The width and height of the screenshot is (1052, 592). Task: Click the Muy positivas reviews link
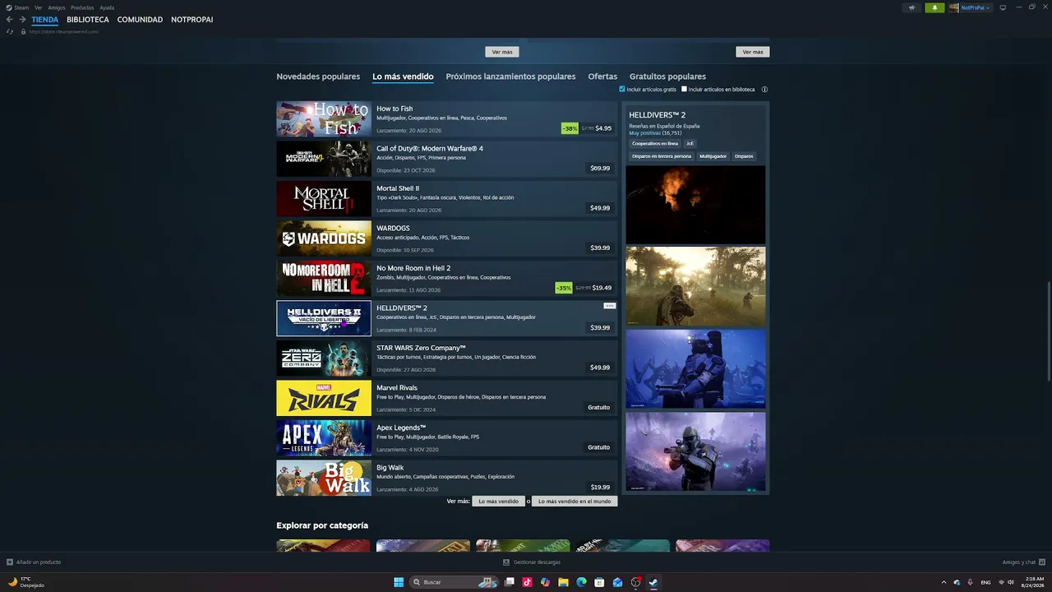pos(645,132)
